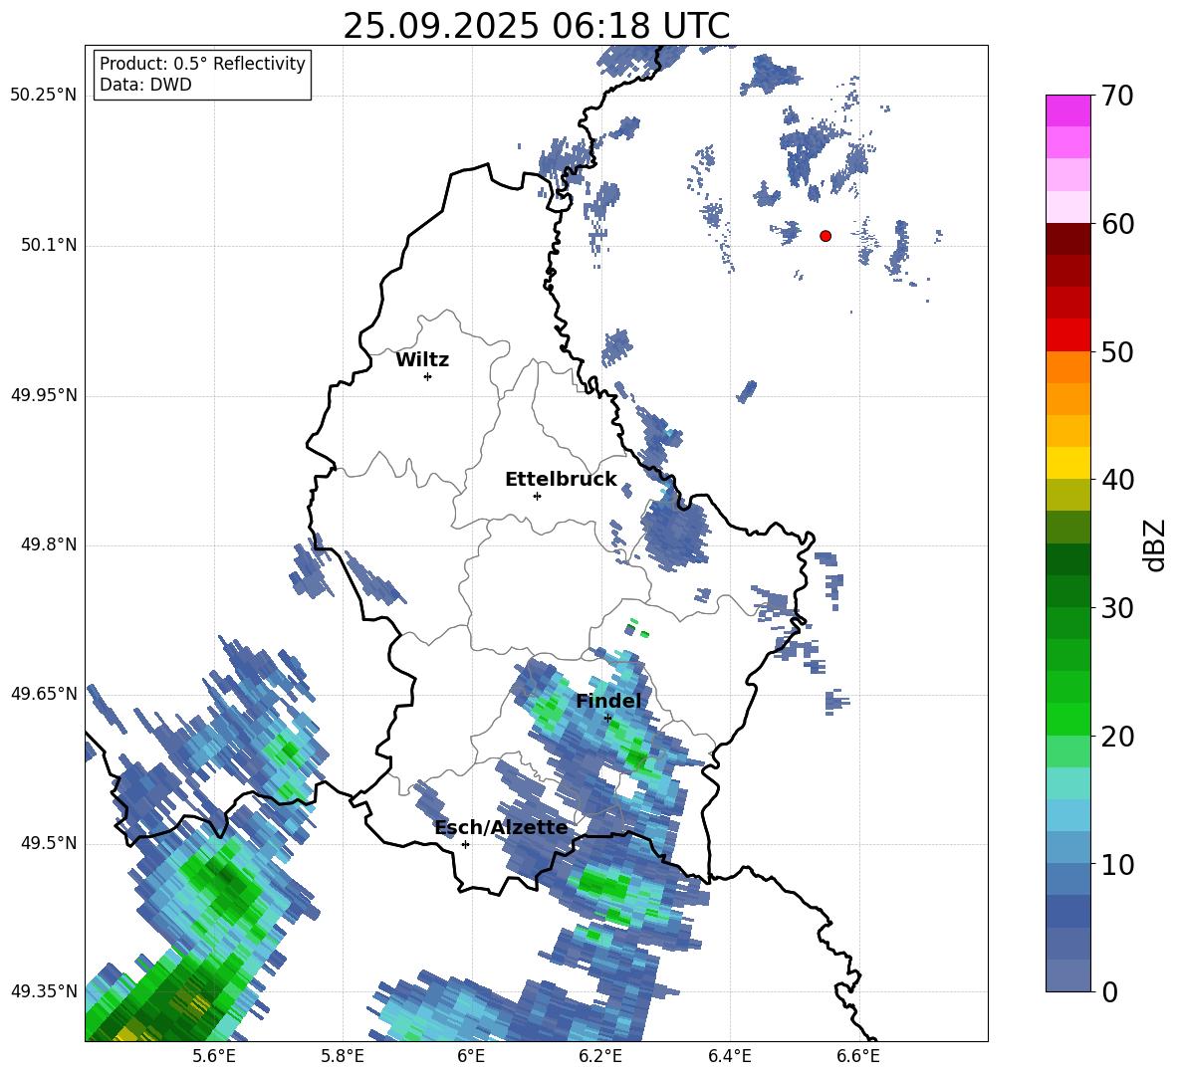The image size is (1179, 1076).
Task: Click the bright red colorbar segment above 50
Action: click(x=1067, y=335)
